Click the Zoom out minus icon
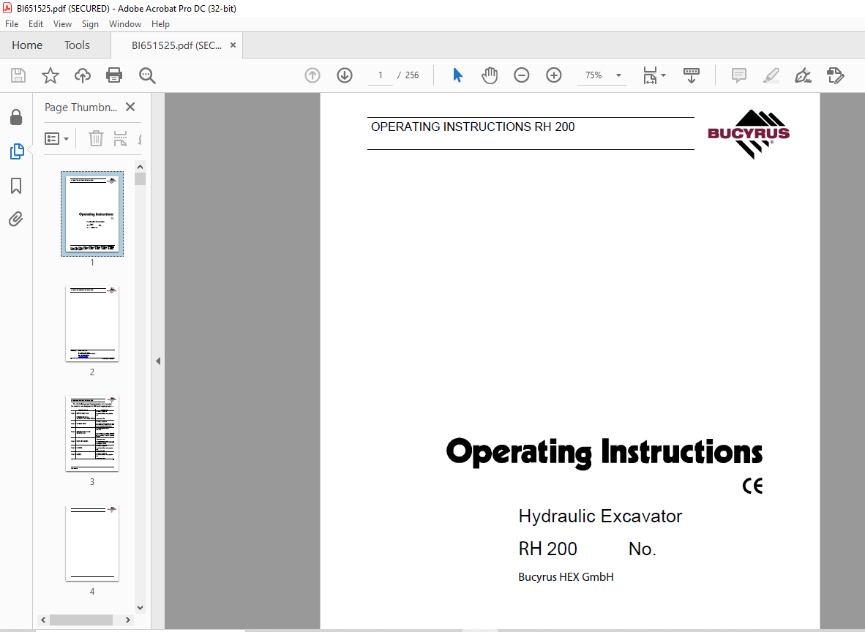The height and width of the screenshot is (632, 865). pyautogui.click(x=521, y=75)
